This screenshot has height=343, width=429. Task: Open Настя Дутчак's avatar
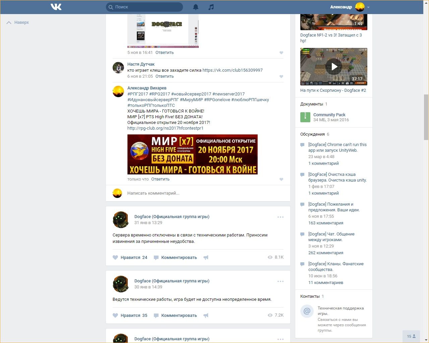tap(118, 68)
